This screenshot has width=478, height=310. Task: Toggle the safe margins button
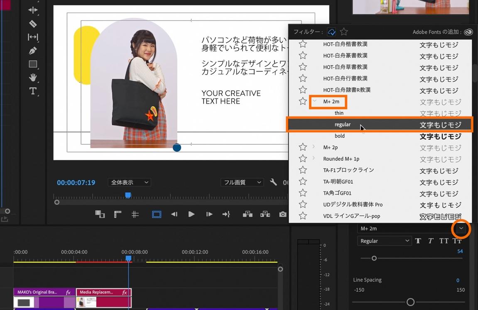157,214
